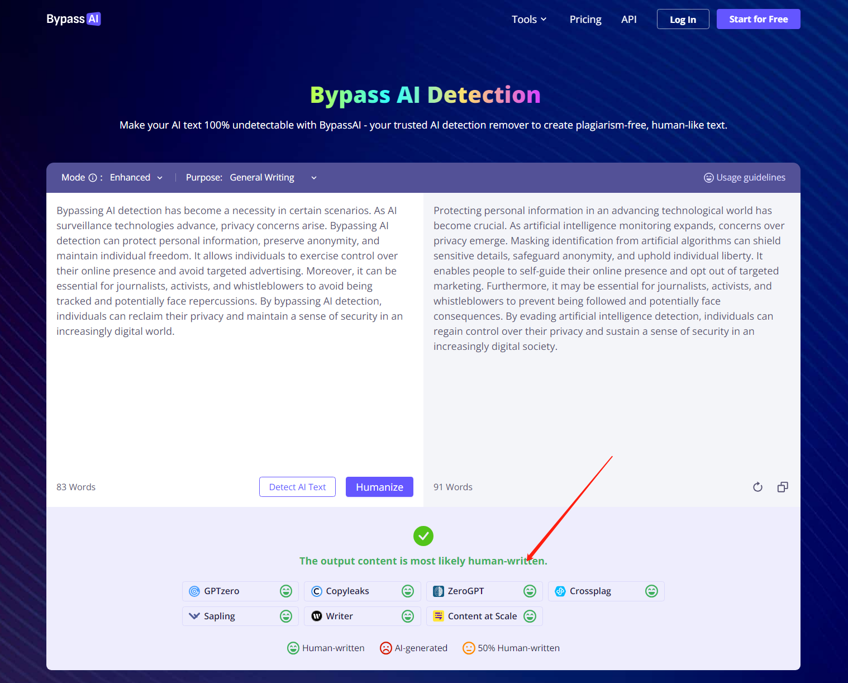This screenshot has width=848, height=683.
Task: Click the smiley icon beside Usage guidelines
Action: (x=708, y=178)
